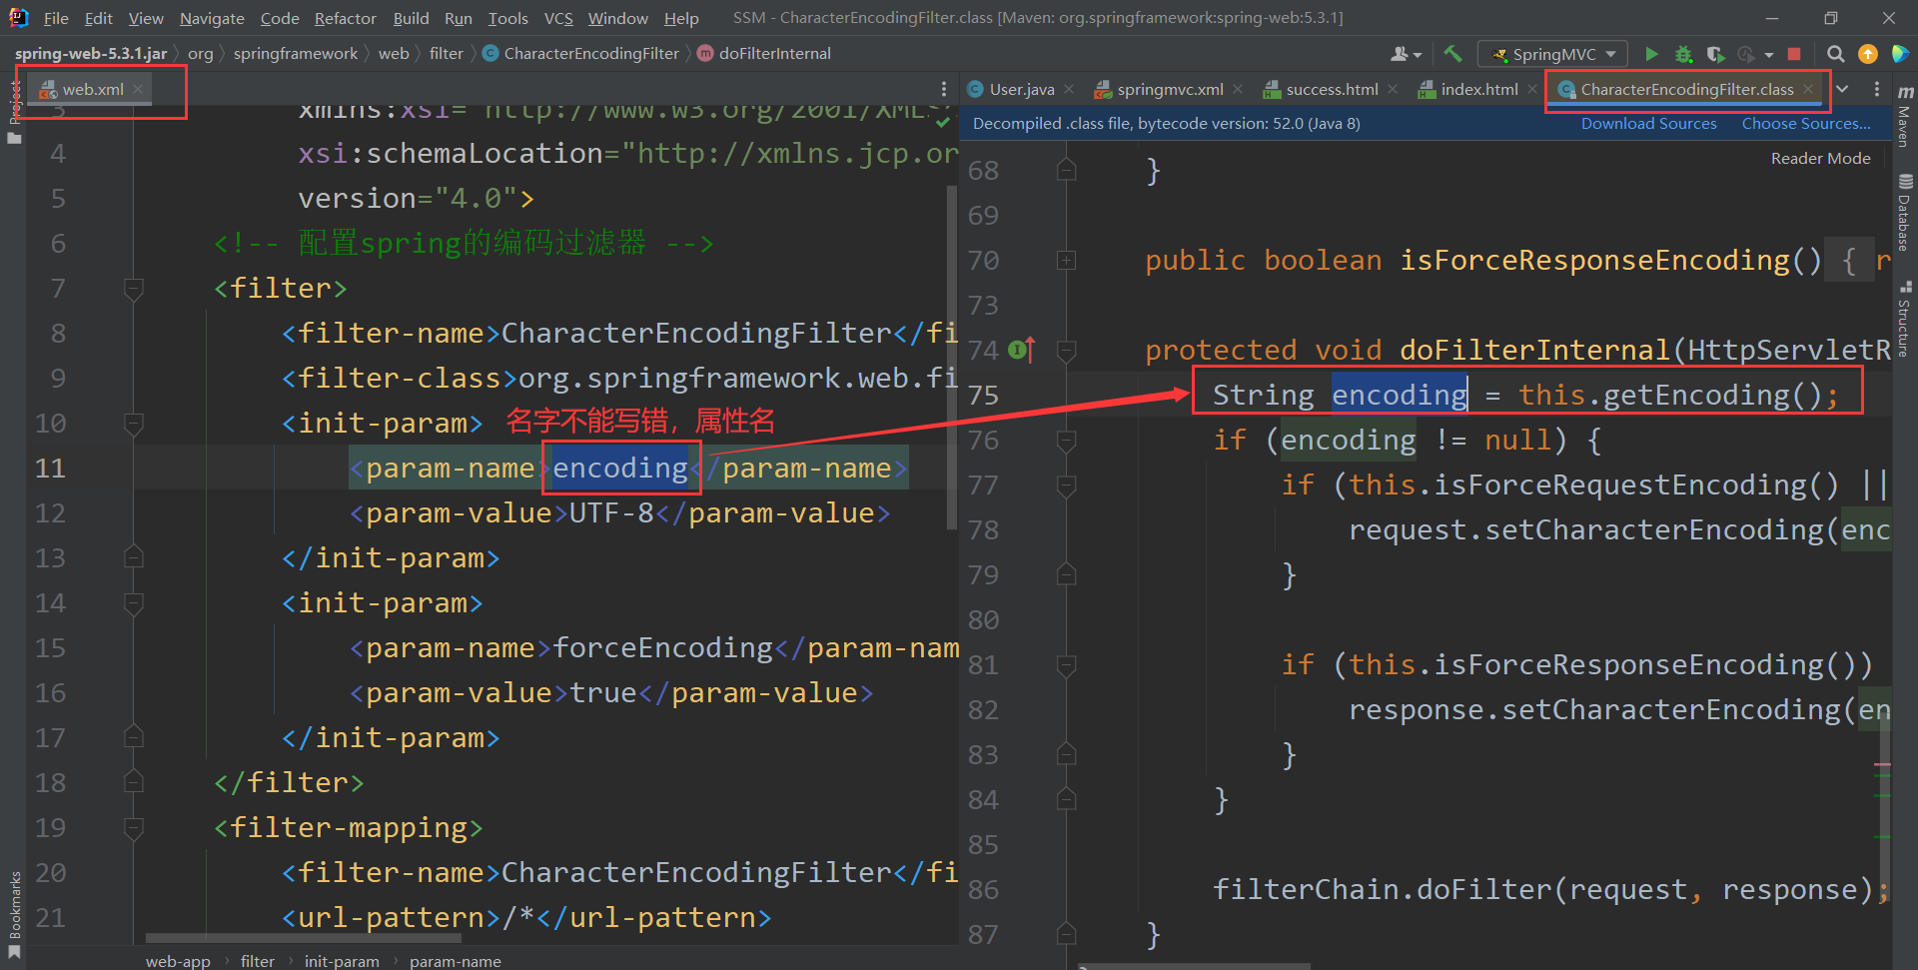The width and height of the screenshot is (1918, 970).
Task: Open the Build menu
Action: (411, 18)
